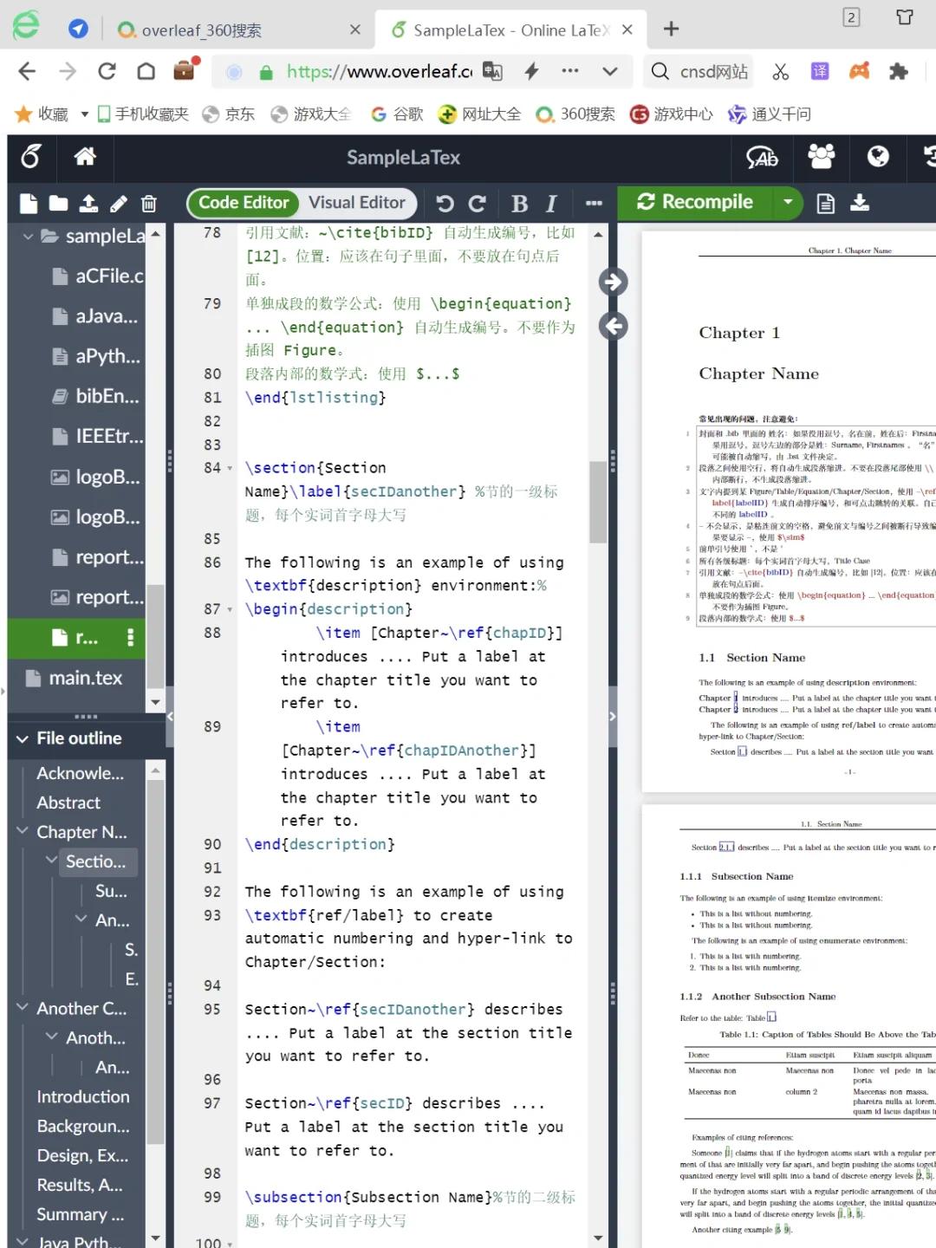Open browser home page

[x=146, y=71]
